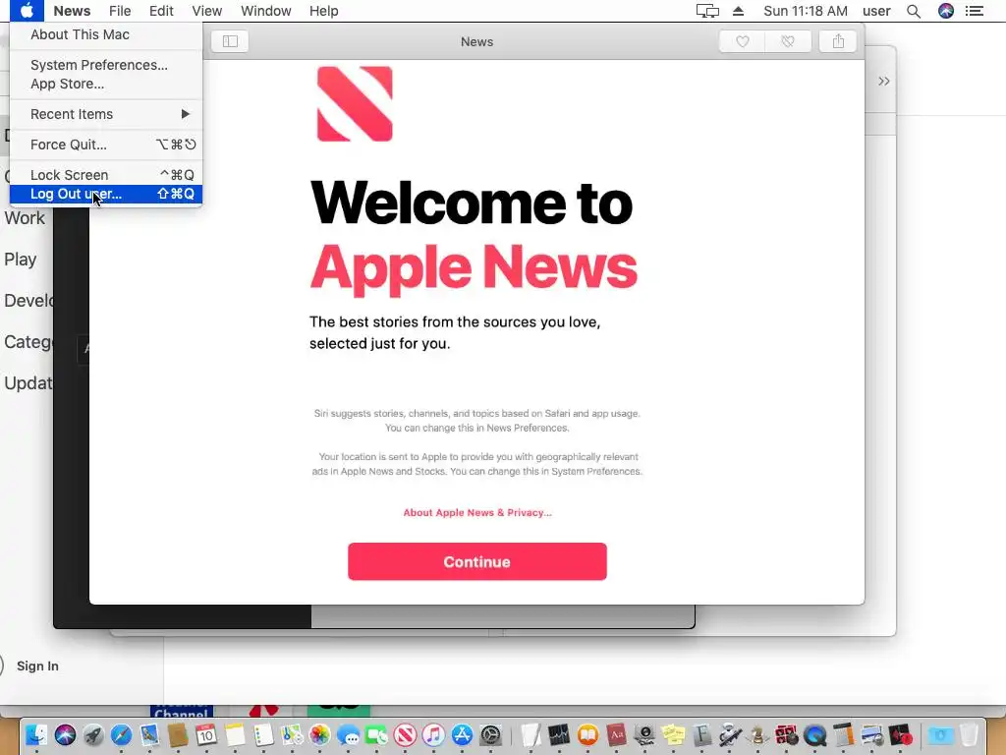Open System Preferences from Apple menu
Screen dimensions: 1006x755
coord(106,65)
